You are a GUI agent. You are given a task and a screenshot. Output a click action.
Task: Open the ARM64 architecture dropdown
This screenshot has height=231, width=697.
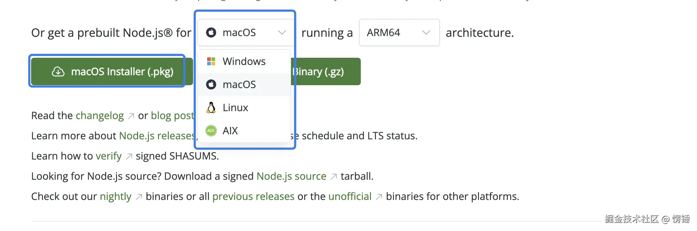coord(399,33)
